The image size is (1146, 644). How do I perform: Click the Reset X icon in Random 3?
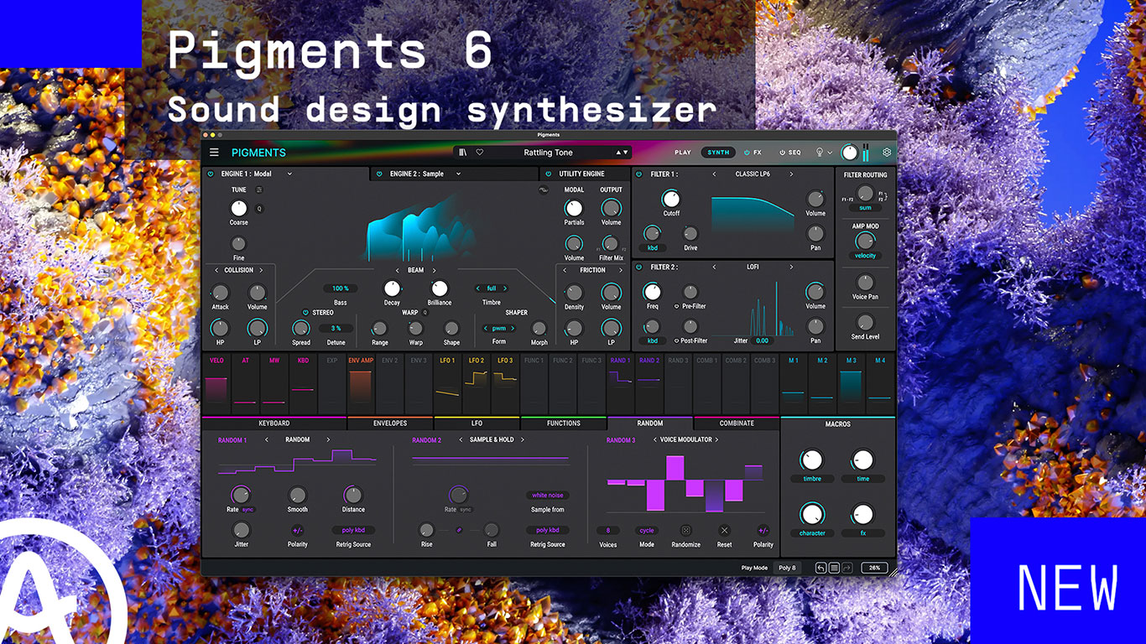click(x=725, y=530)
